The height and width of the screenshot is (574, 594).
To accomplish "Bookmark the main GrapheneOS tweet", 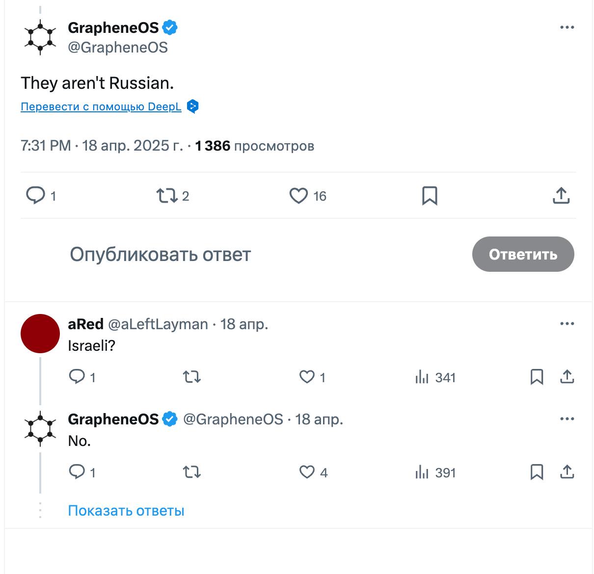I will pyautogui.click(x=430, y=196).
